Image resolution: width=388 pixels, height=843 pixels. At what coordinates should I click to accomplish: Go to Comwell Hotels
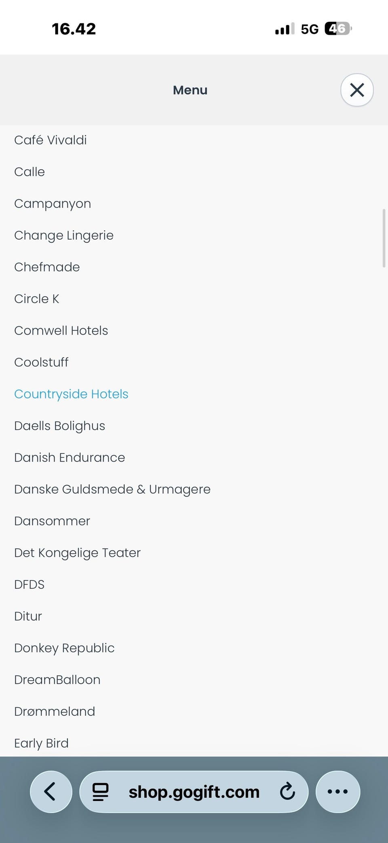point(61,331)
